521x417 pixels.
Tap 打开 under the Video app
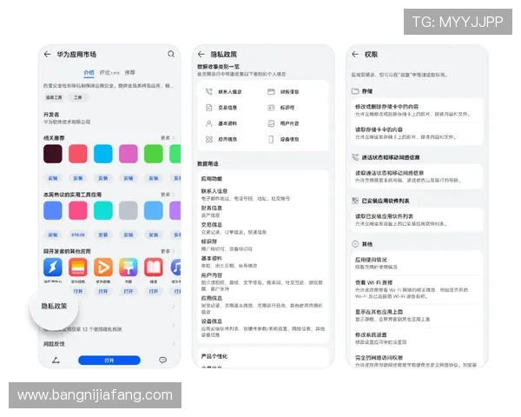(103, 291)
